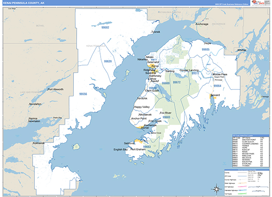Click the Port Graham label
The image size is (272, 197).
click(x=138, y=149)
